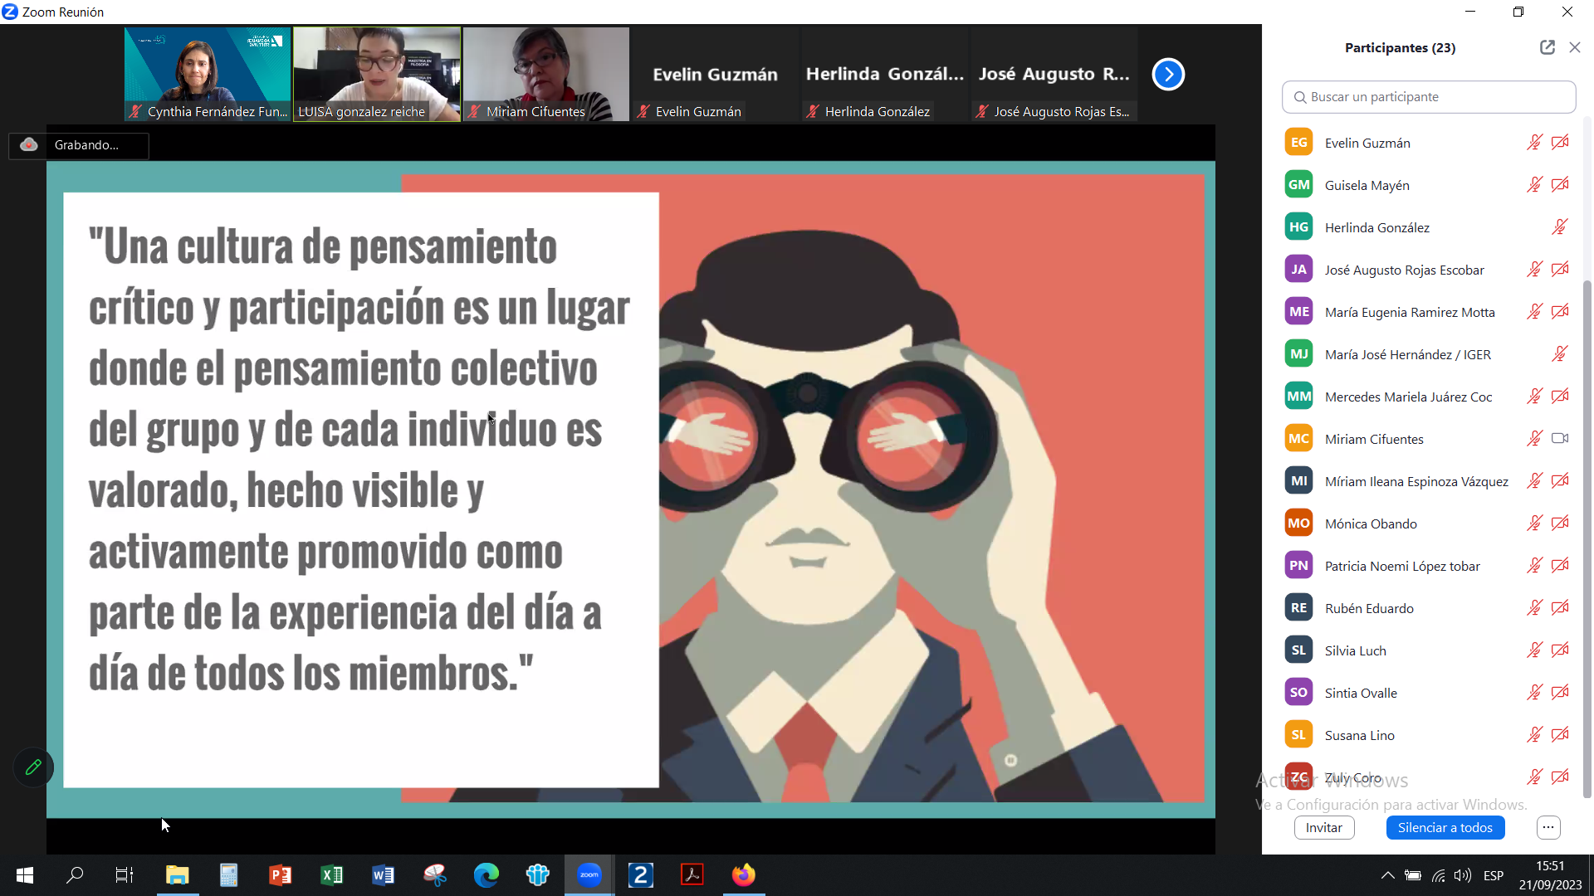Click the Invitar button
The height and width of the screenshot is (896, 1594).
click(x=1323, y=827)
